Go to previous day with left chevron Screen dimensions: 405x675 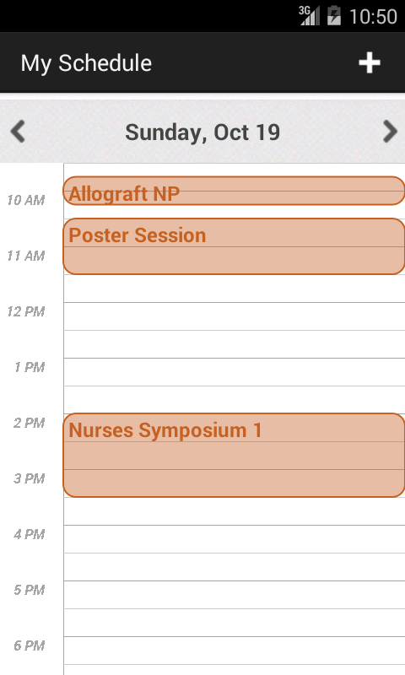coord(18,132)
